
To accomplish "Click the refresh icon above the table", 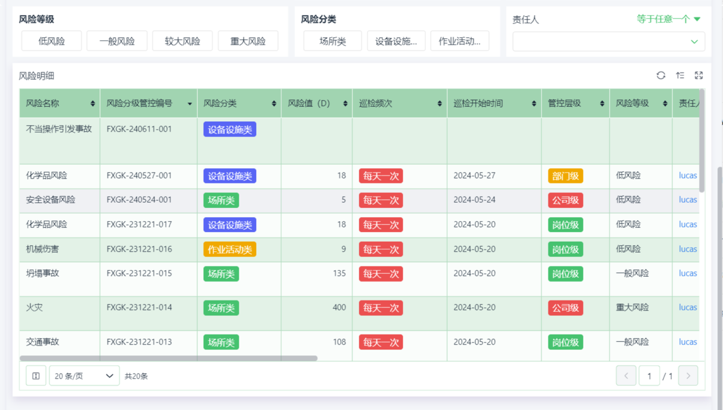I will [x=661, y=75].
